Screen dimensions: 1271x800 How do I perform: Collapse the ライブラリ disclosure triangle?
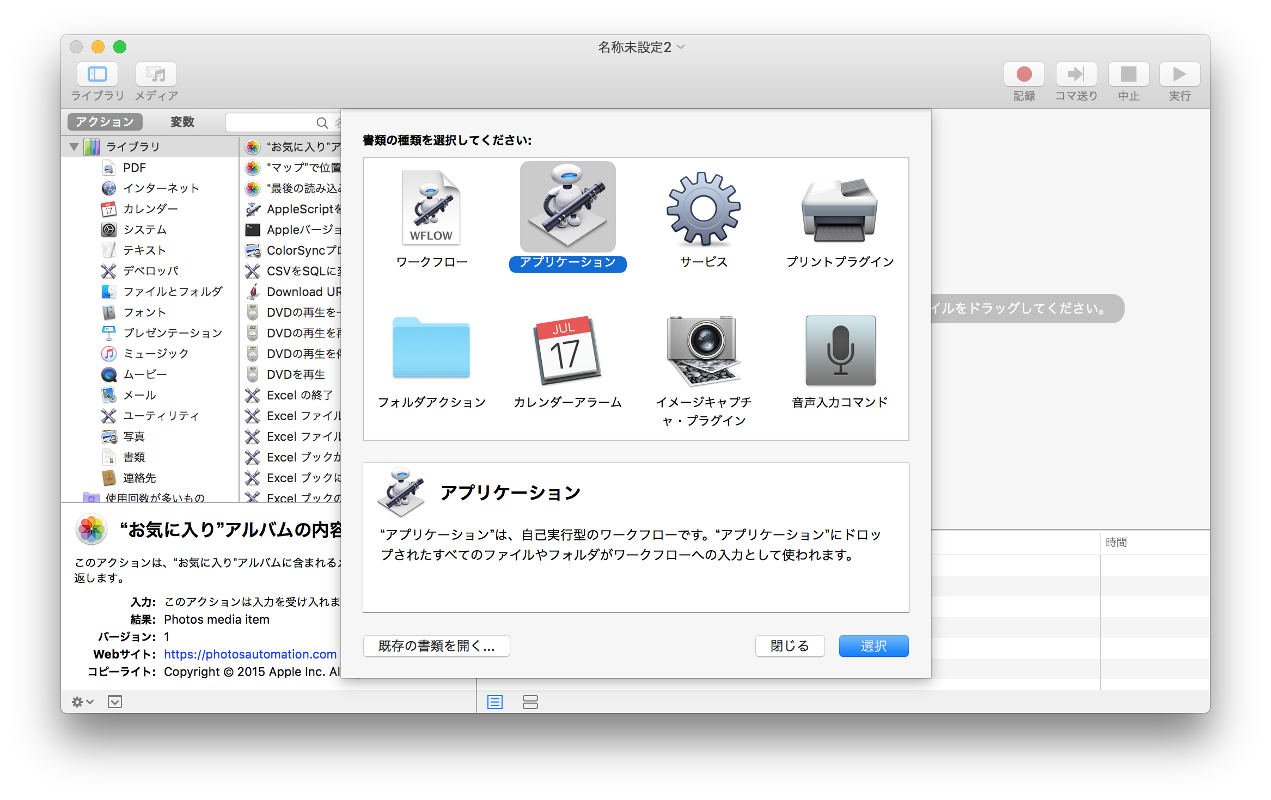point(74,146)
